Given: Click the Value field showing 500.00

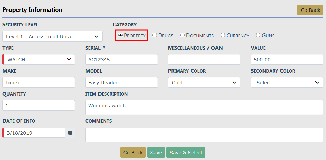Looking at the screenshot, I should (x=287, y=60).
